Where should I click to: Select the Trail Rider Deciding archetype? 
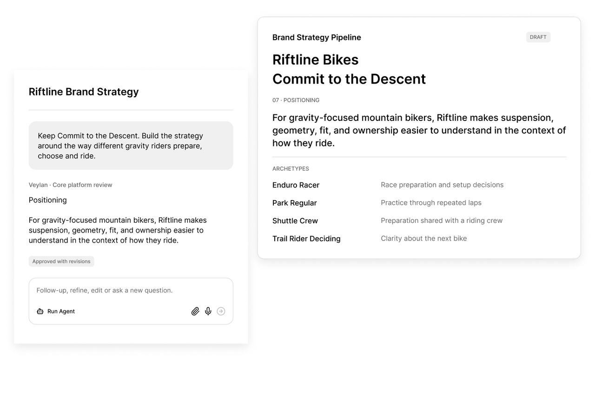(306, 239)
